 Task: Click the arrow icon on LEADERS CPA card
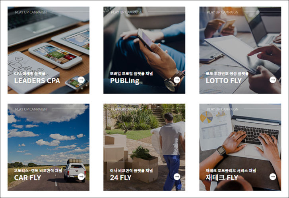81,80
